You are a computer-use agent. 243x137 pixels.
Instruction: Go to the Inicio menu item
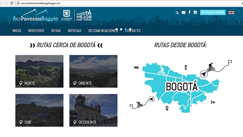click(17, 30)
